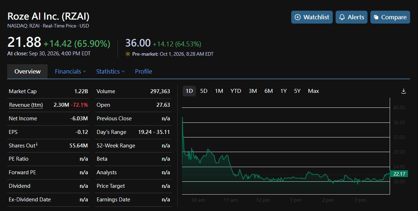Expand the Financials dropdown menu

pos(70,71)
